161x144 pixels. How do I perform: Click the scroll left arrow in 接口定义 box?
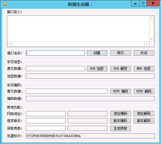(x=10, y=44)
